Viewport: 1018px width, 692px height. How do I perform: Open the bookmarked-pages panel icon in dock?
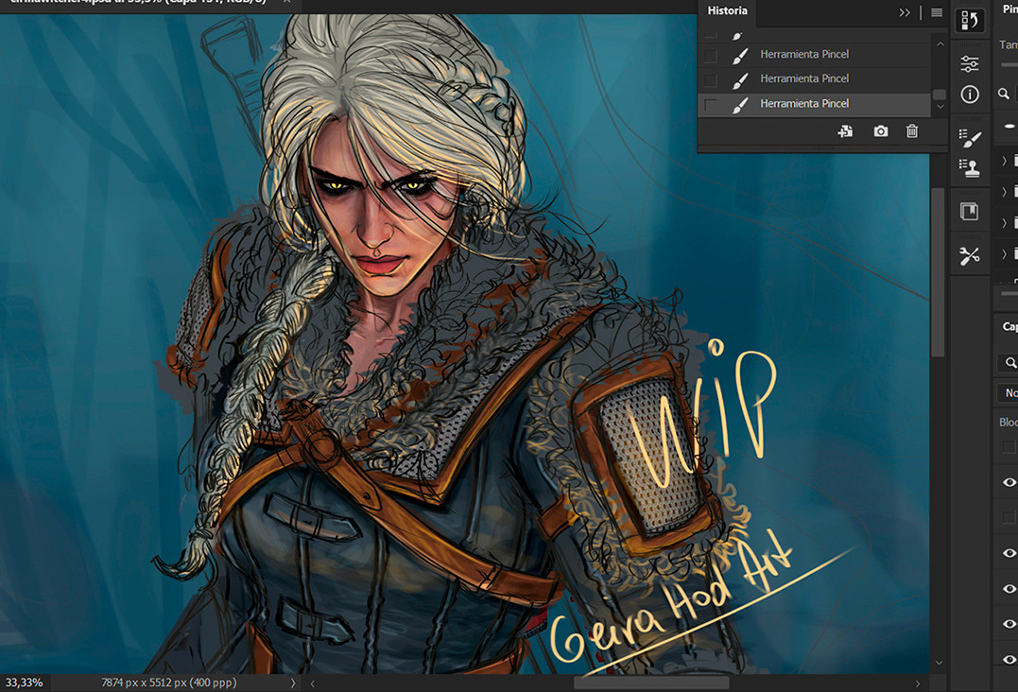point(969,212)
